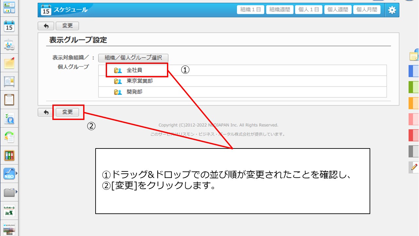
Task: Click the yellow sticky note icon at right edge
Action: tap(414, 55)
